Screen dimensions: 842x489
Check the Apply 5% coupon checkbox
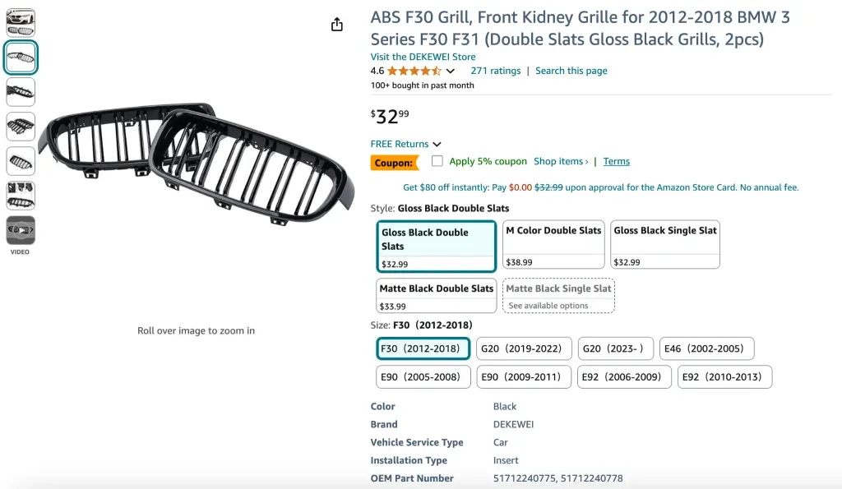coord(437,161)
